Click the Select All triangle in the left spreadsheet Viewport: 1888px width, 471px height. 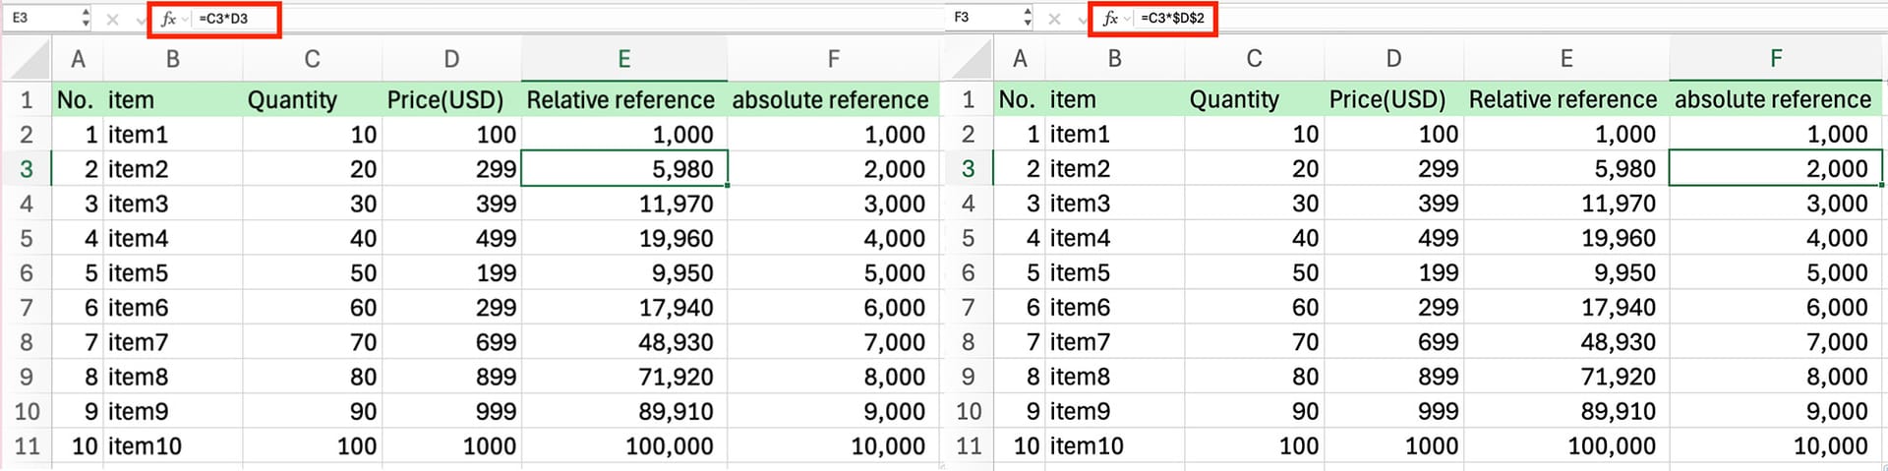(28, 59)
